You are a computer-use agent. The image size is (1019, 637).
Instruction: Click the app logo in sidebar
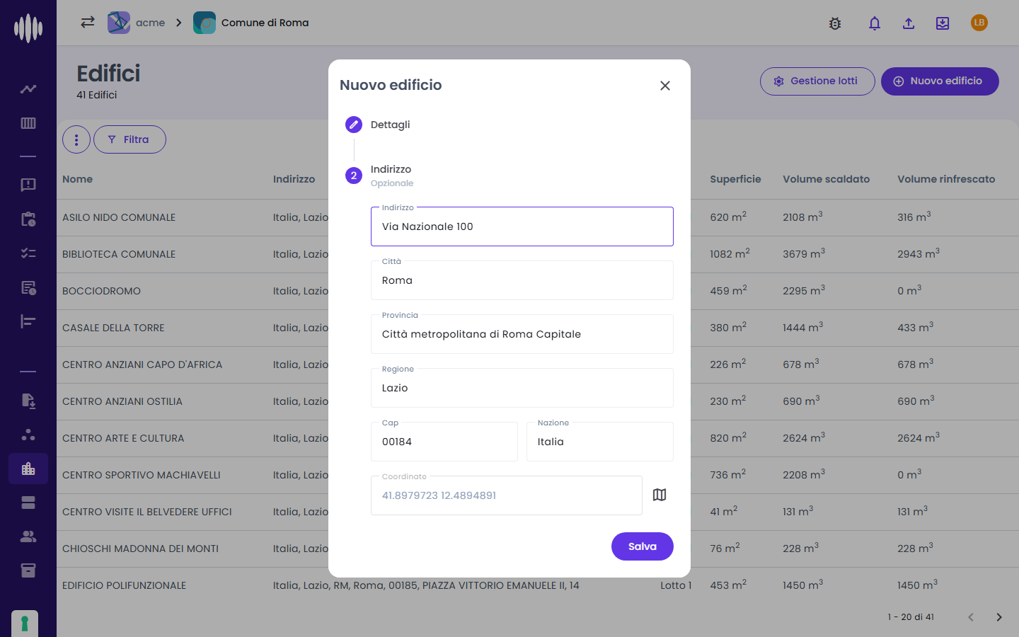pyautogui.click(x=28, y=28)
